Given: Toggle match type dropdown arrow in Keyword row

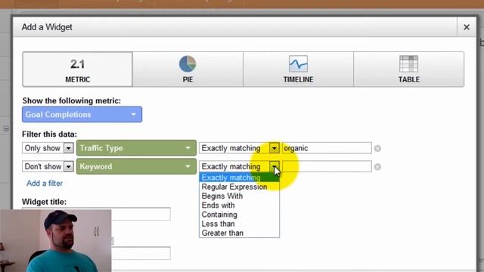Looking at the screenshot, I should pos(274,166).
